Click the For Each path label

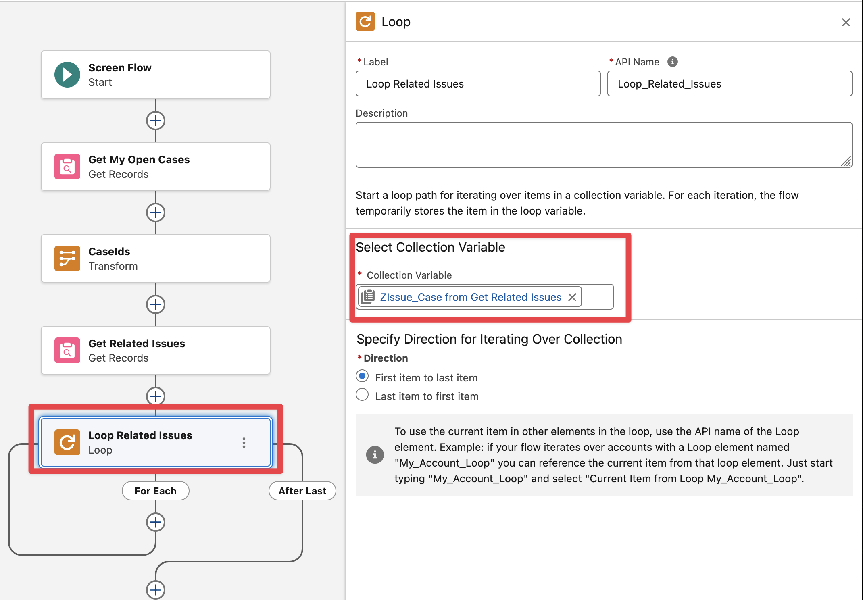point(156,491)
